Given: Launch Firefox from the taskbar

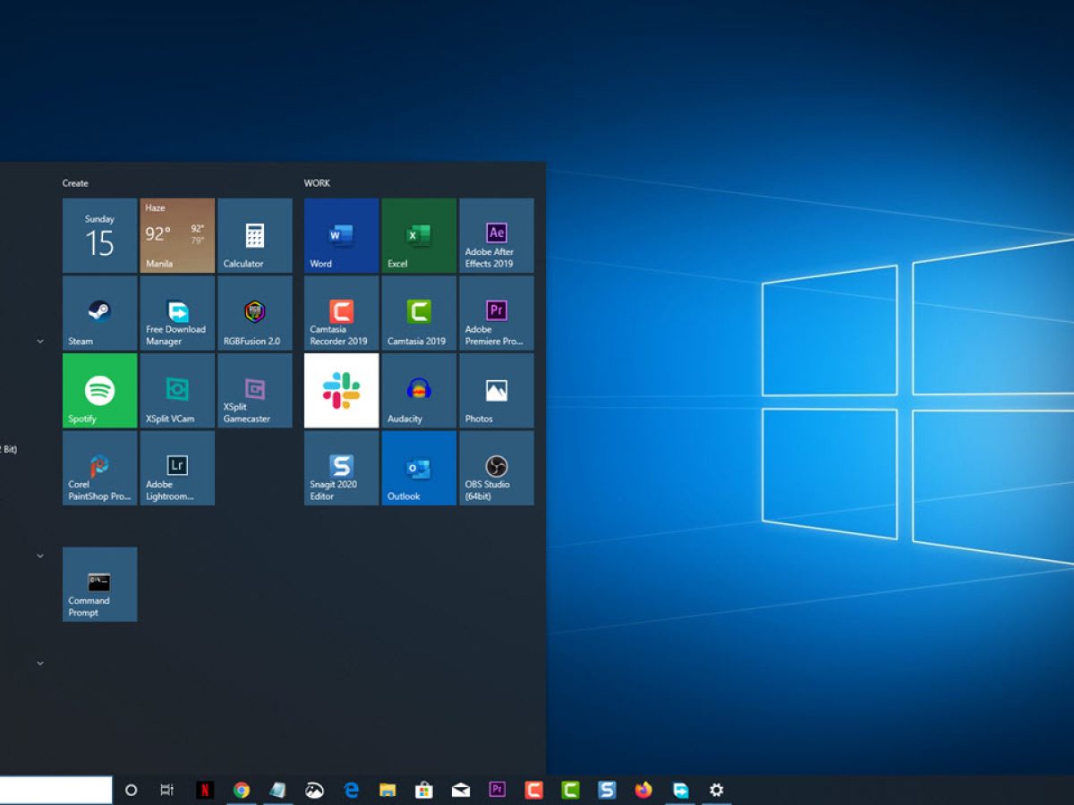Looking at the screenshot, I should point(644,790).
